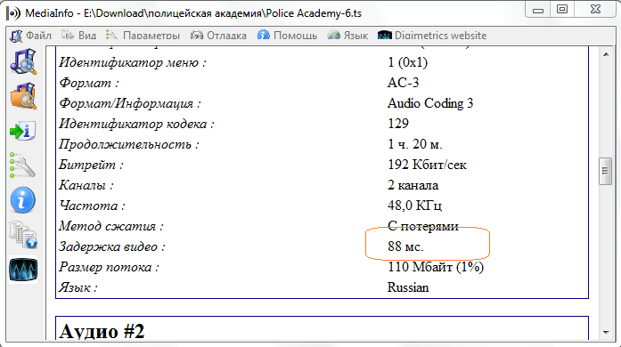Click the documents with globe sidebar icon

pyautogui.click(x=23, y=235)
